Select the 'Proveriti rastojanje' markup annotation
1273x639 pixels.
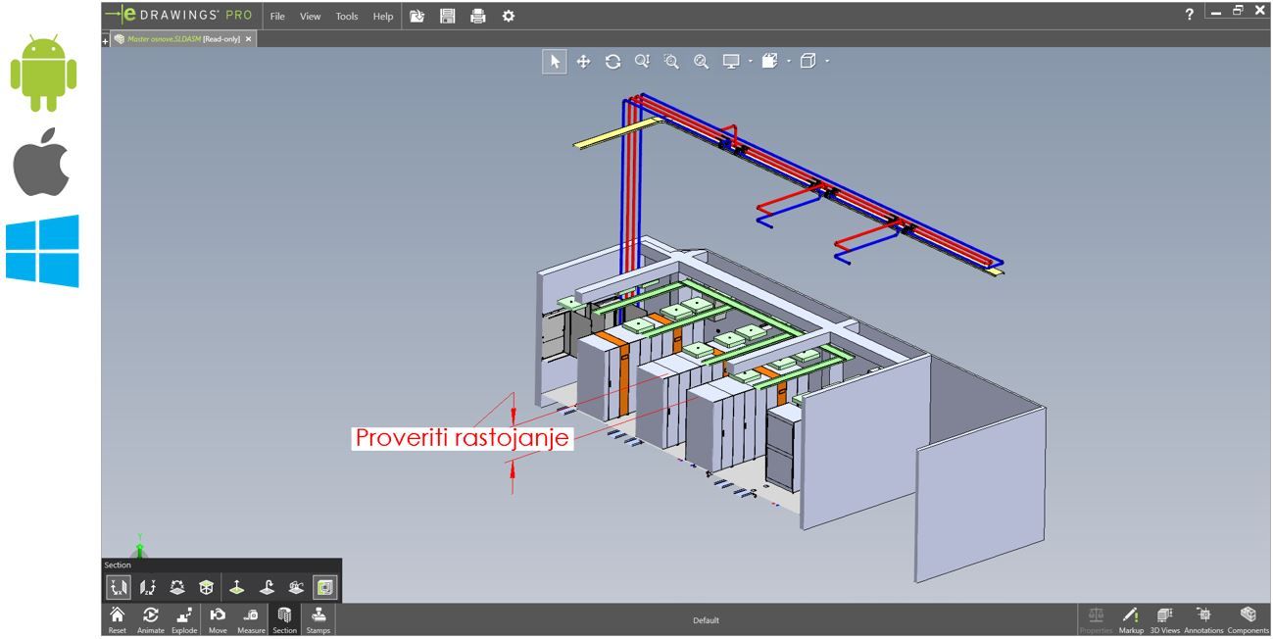(x=462, y=438)
